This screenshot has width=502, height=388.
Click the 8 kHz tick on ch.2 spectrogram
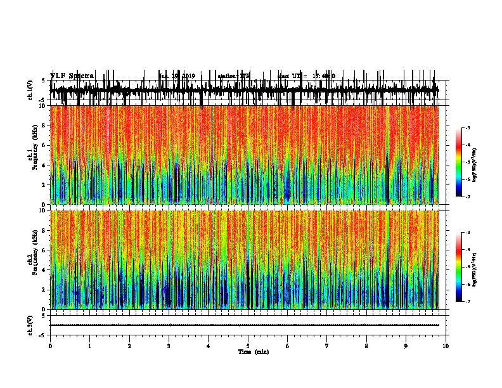(44, 231)
